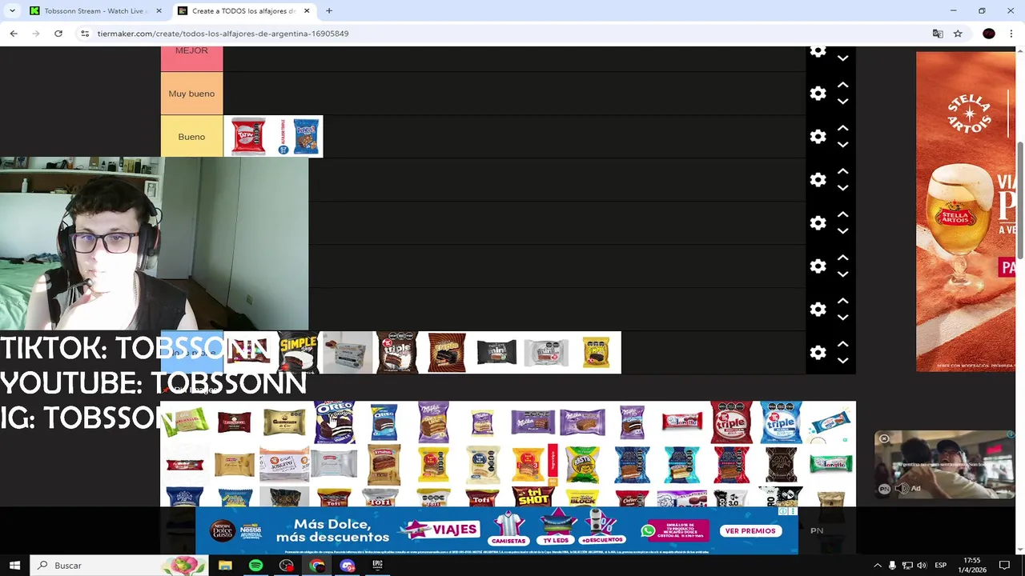Viewport: 1025px width, 576px height.
Task: Open the Windows Start menu
Action: [x=14, y=566]
